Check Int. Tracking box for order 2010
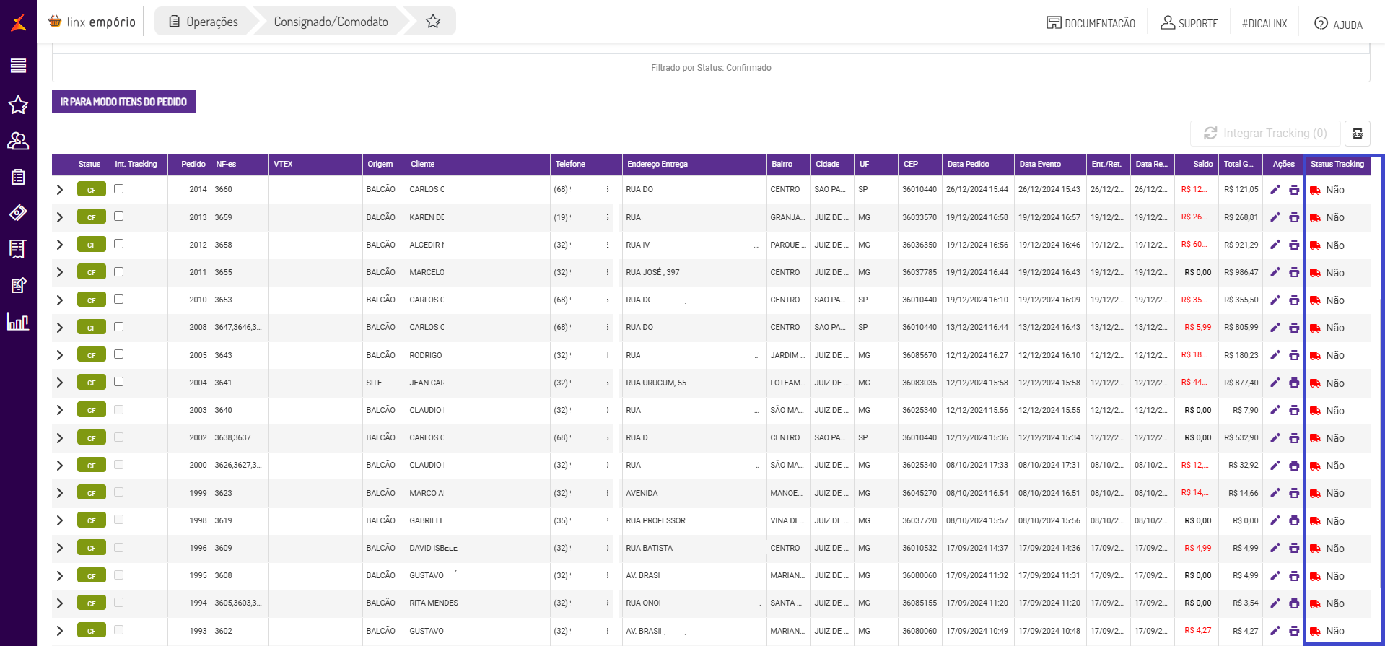Screen dimensions: 1385x646 119,300
